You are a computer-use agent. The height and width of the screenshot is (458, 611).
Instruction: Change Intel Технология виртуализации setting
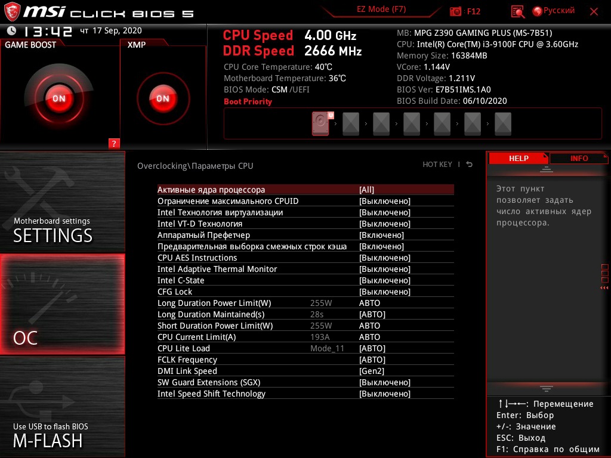pos(305,212)
